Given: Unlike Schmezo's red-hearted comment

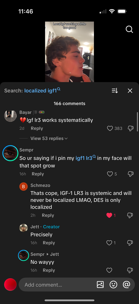Looking at the screenshot, I should tap(109, 215).
